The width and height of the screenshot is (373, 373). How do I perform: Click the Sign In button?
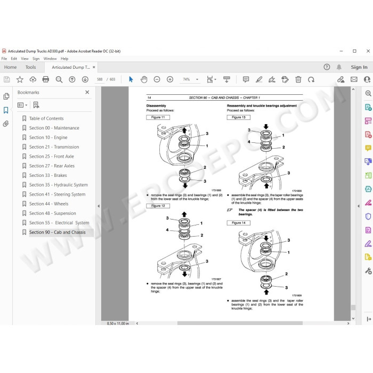[x=359, y=67]
